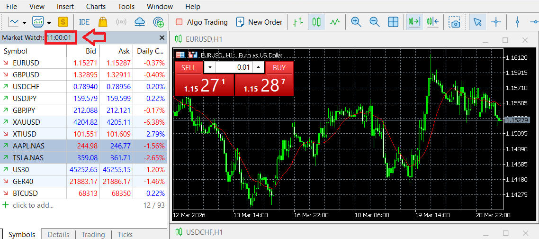Tile chart windows with grid icon
This screenshot has width=539, height=239.
click(x=393, y=22)
